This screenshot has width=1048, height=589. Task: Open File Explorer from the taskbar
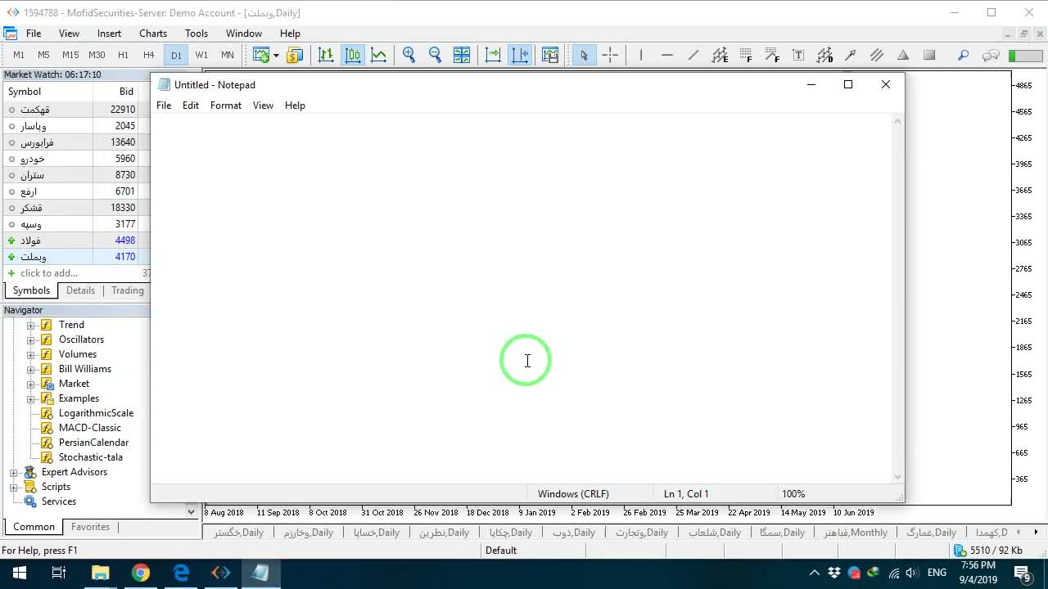(x=101, y=573)
